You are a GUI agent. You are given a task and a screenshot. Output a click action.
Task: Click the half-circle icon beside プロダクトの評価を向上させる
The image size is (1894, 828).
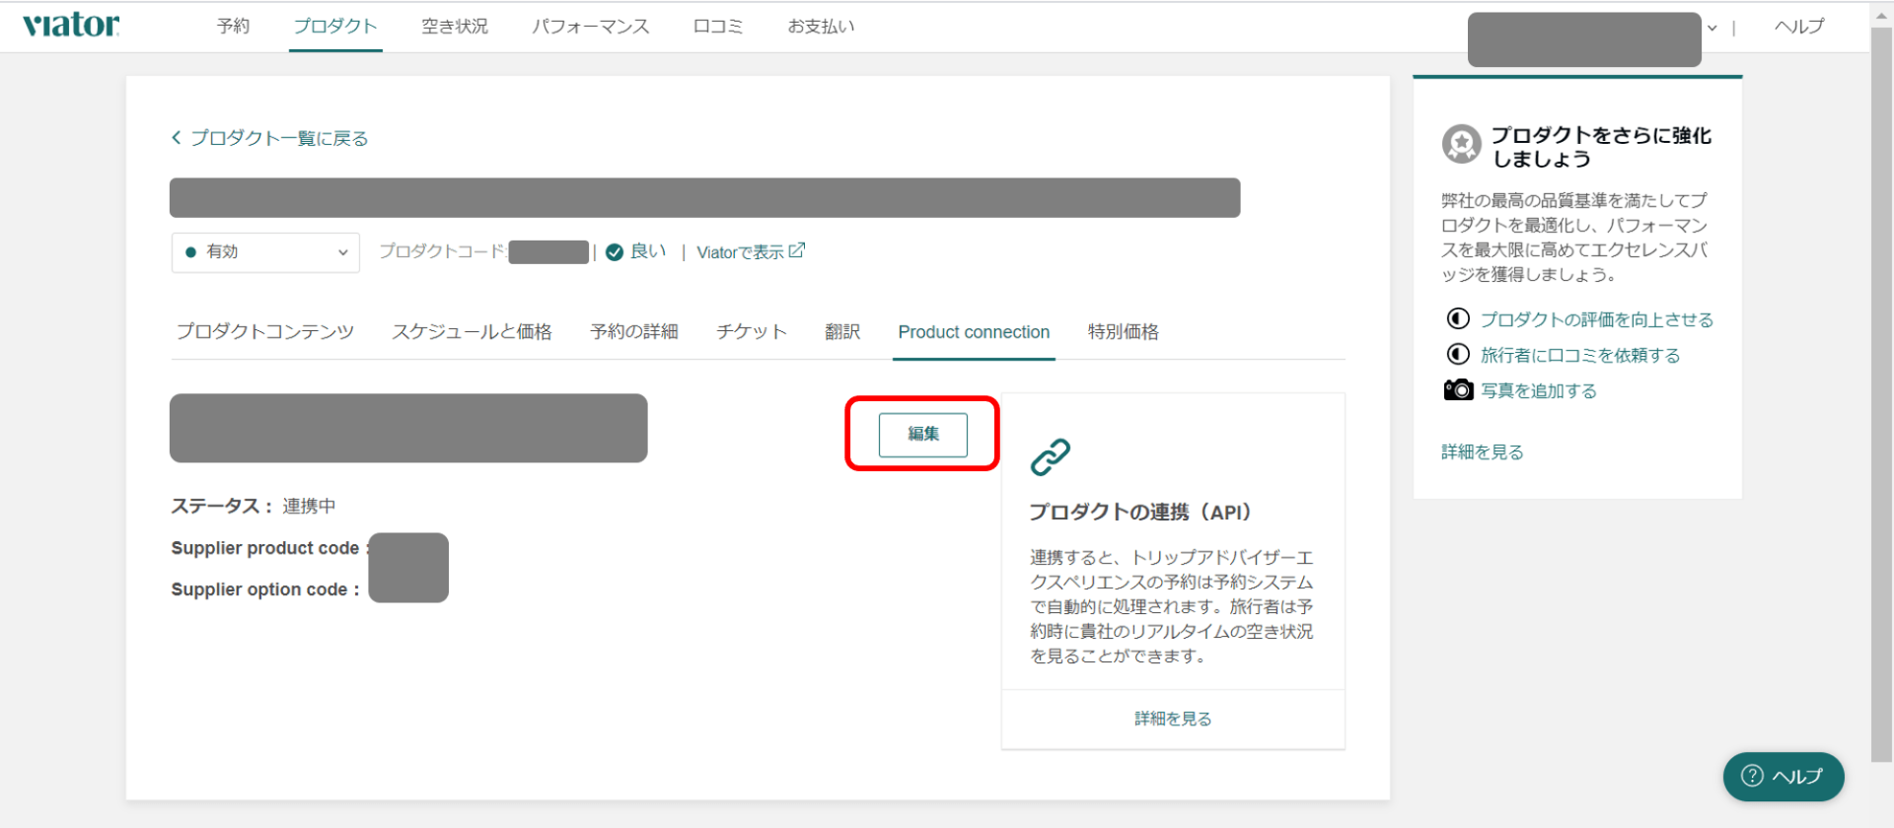click(x=1458, y=319)
